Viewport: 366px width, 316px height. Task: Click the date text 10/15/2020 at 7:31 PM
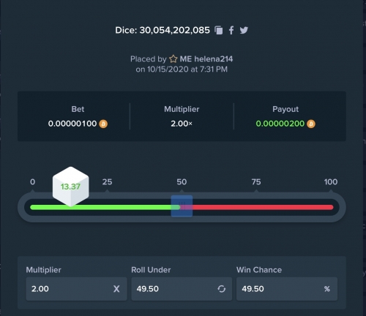tap(187, 69)
